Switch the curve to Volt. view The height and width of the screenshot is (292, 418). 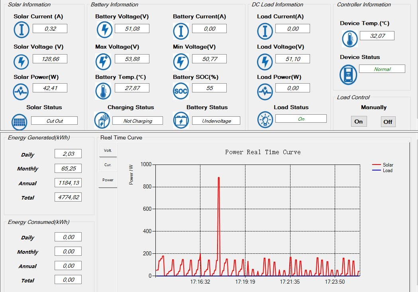coord(108,151)
